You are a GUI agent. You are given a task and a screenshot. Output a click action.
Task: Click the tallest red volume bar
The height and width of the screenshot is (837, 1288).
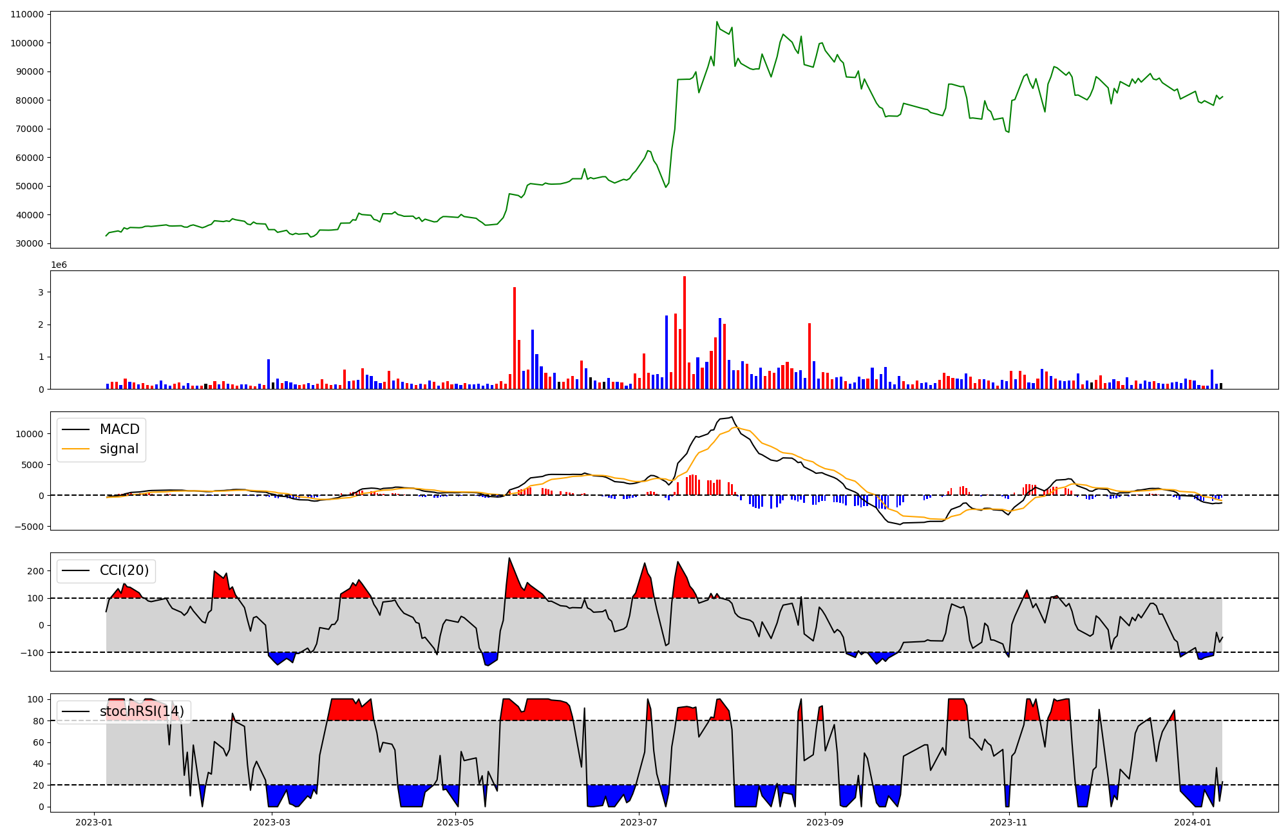pos(685,333)
